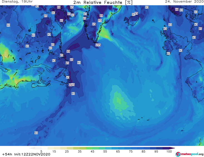Click the legend value '5'
Image resolution: width=204 pixels, height=157 pixels.
click(41, 151)
